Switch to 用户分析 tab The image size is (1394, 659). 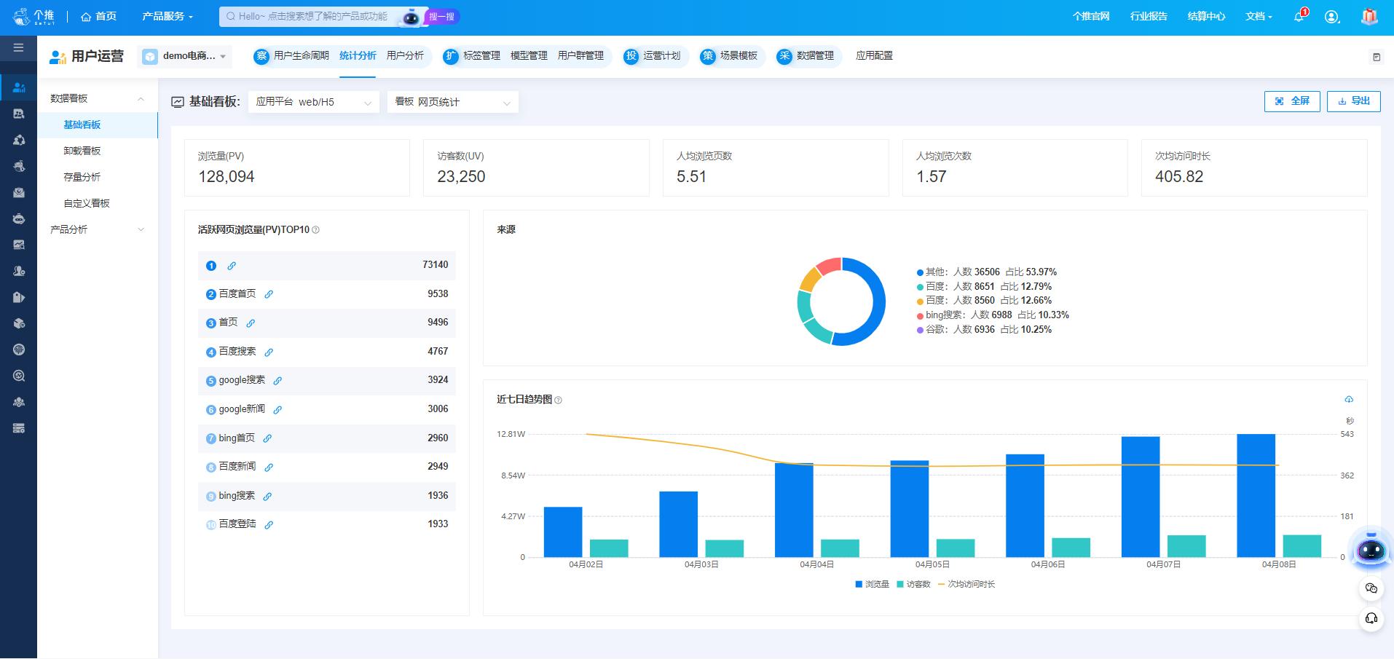(405, 55)
